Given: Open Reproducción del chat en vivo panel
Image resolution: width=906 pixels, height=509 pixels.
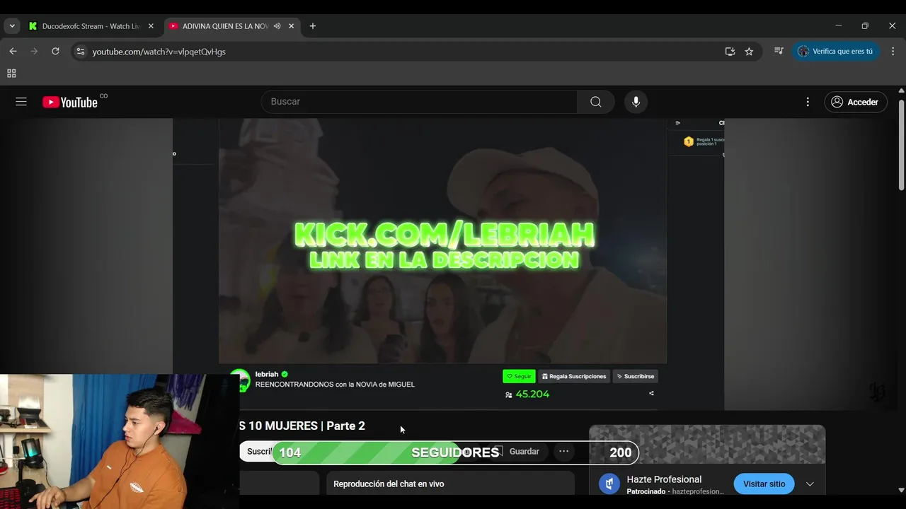Looking at the screenshot, I should click(x=450, y=484).
